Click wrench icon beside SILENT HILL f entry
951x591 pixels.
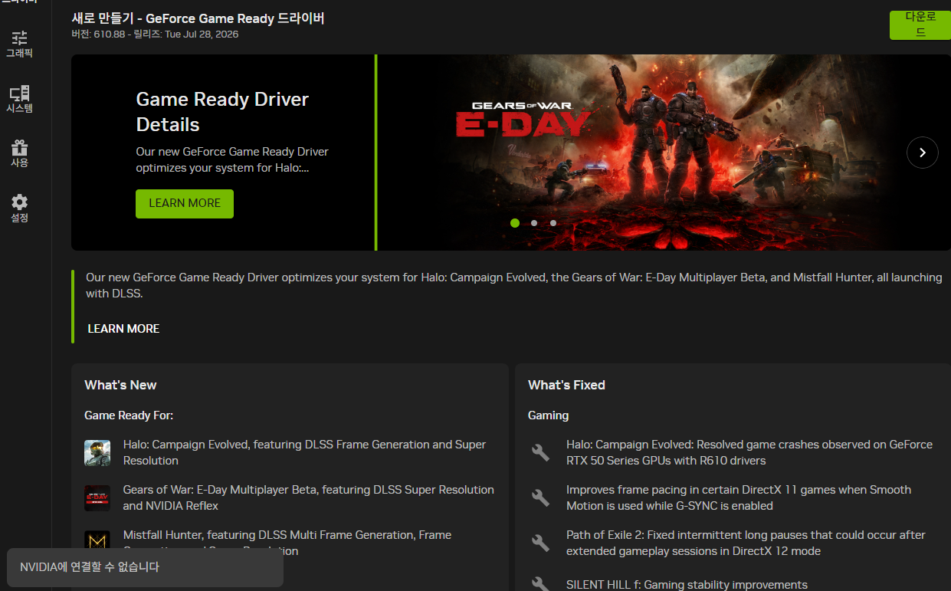click(x=540, y=584)
